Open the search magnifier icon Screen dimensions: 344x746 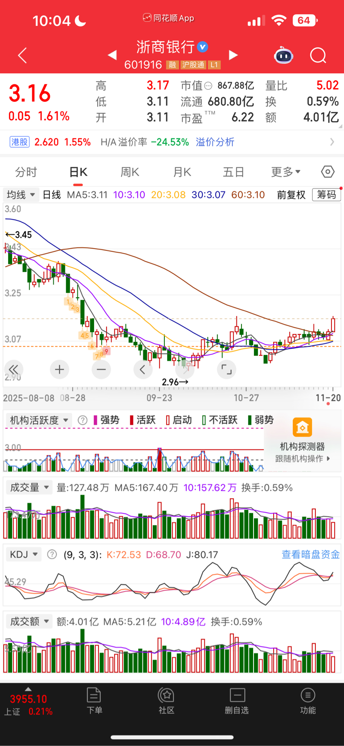318,56
